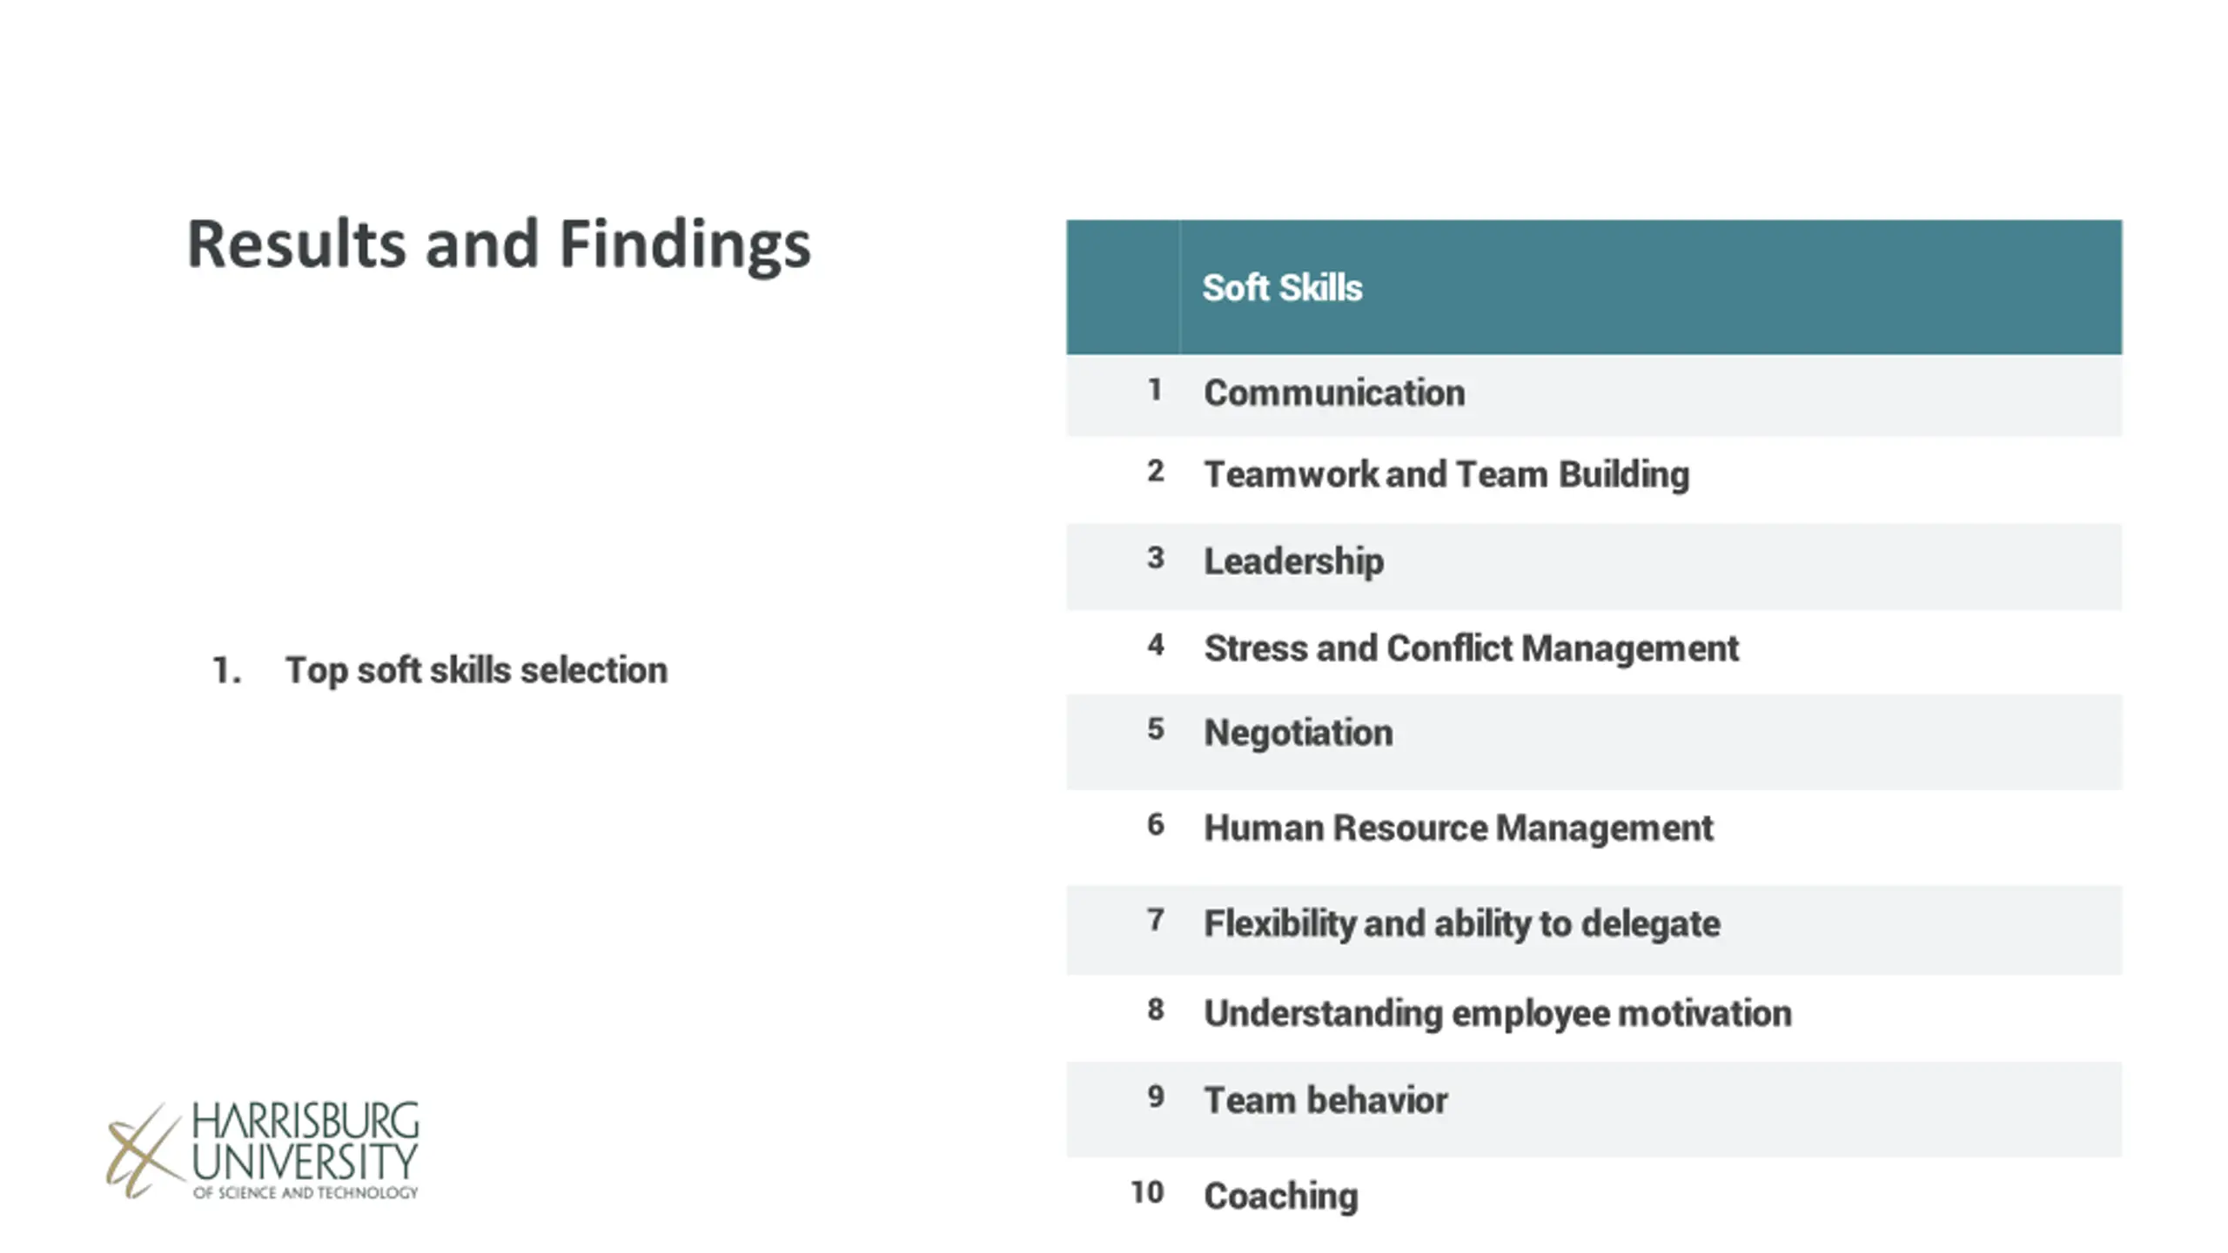Screen dimensions: 2228x1253
Task: Select the Results and Findings title
Action: coord(499,245)
